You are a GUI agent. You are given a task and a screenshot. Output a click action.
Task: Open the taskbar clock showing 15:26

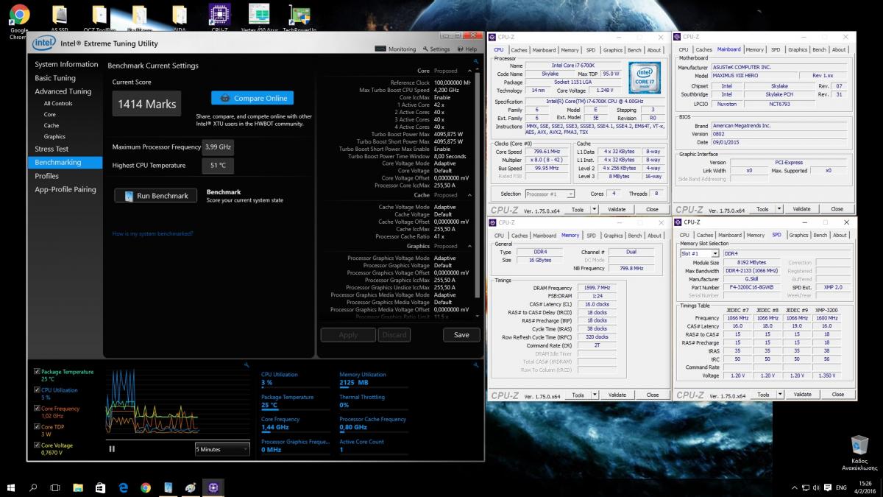pyautogui.click(x=865, y=487)
